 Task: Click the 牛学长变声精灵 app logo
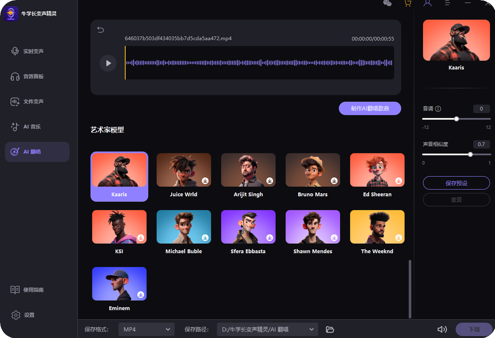pos(11,14)
